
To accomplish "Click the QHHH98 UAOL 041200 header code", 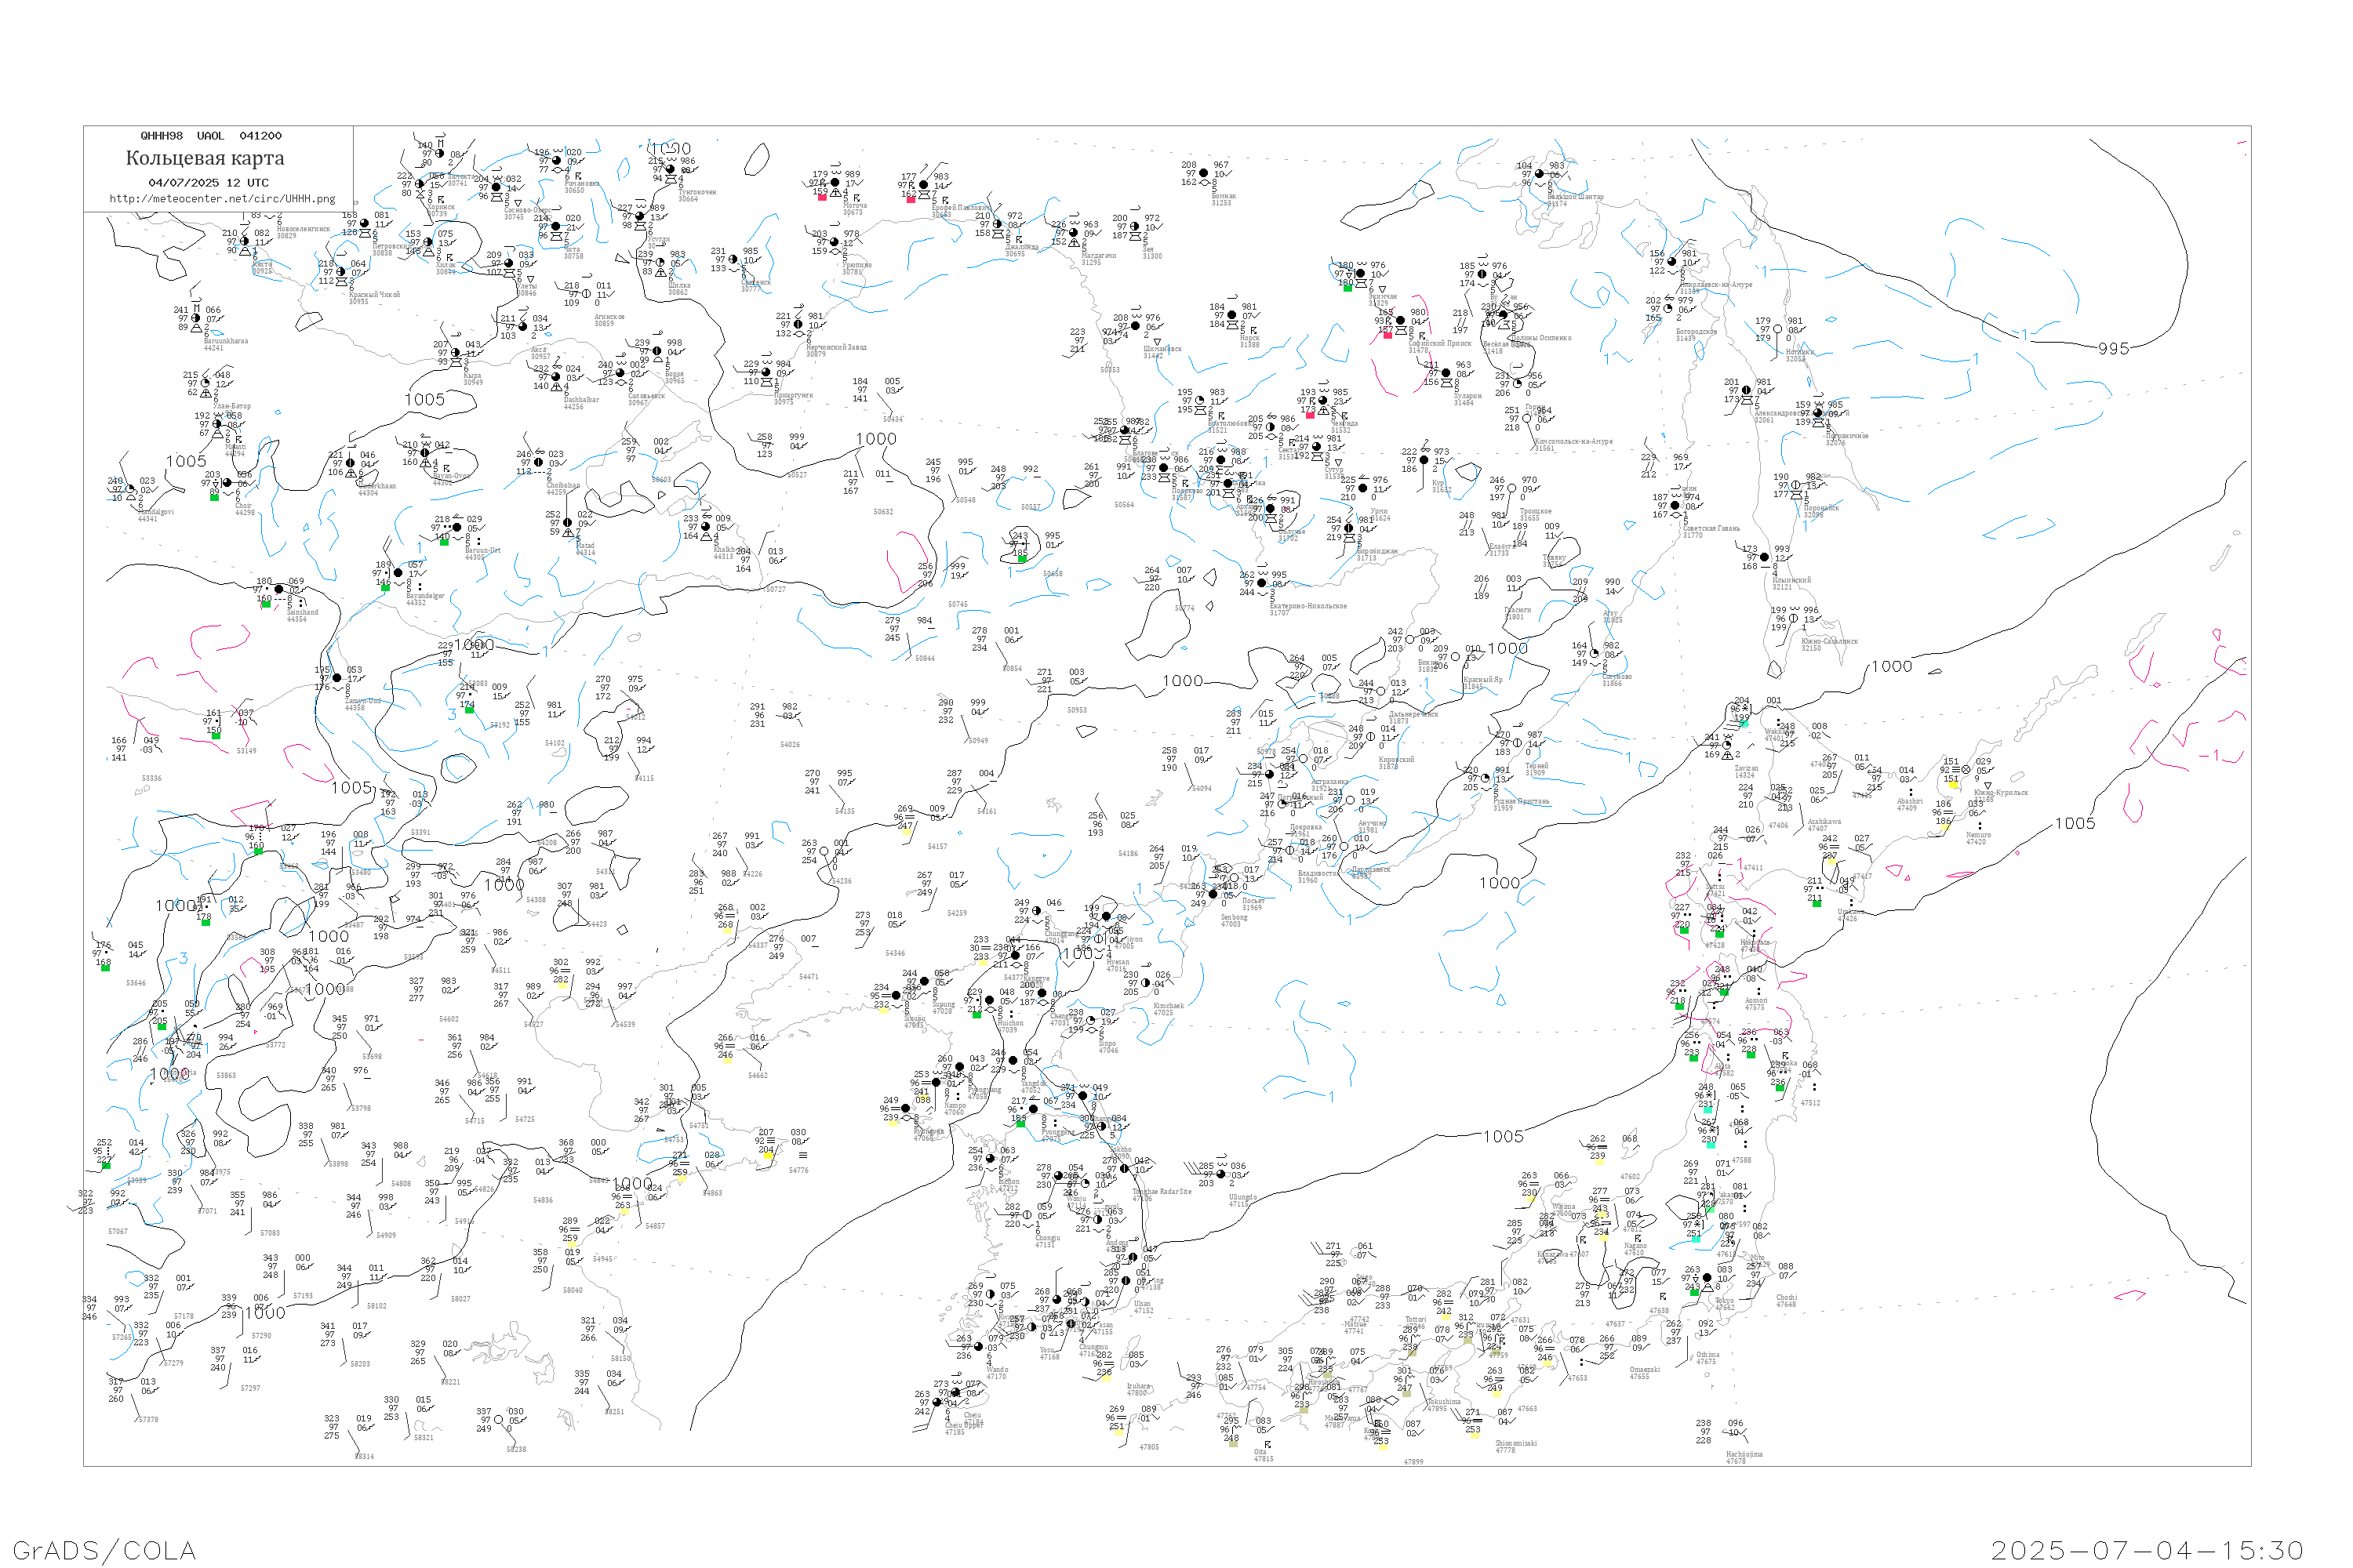I will [x=210, y=136].
